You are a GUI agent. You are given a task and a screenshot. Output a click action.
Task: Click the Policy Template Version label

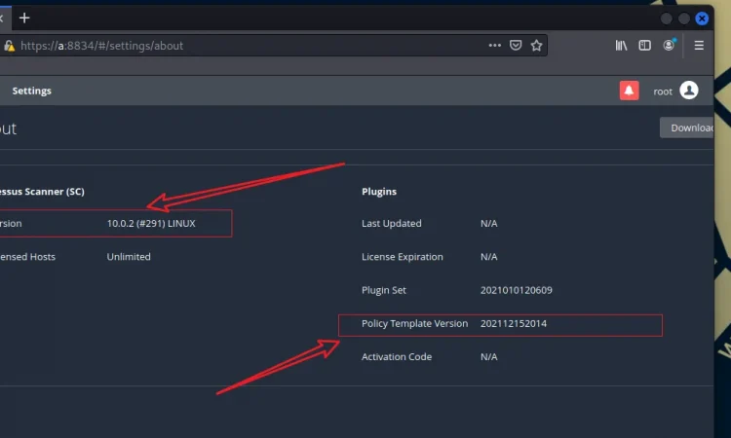[x=414, y=323]
